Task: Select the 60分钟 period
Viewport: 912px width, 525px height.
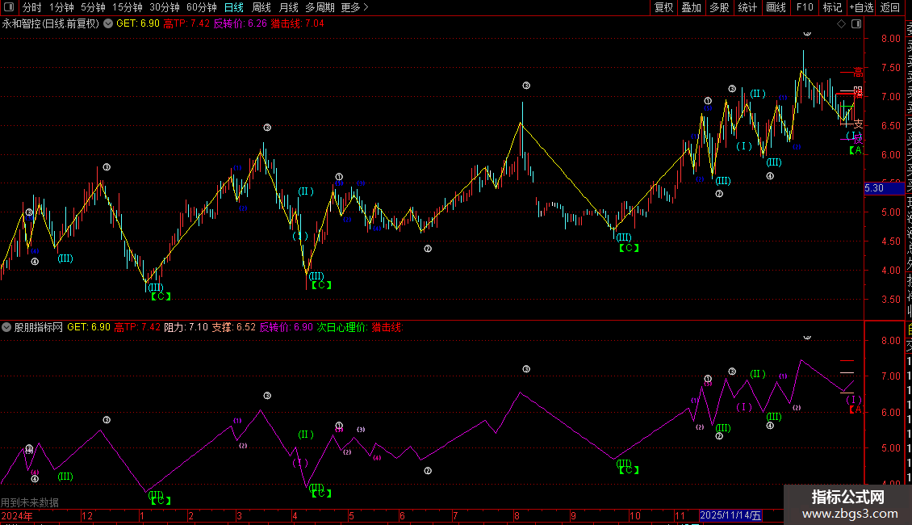Action: (x=201, y=7)
